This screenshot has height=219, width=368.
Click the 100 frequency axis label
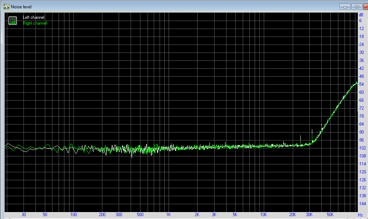(73, 215)
